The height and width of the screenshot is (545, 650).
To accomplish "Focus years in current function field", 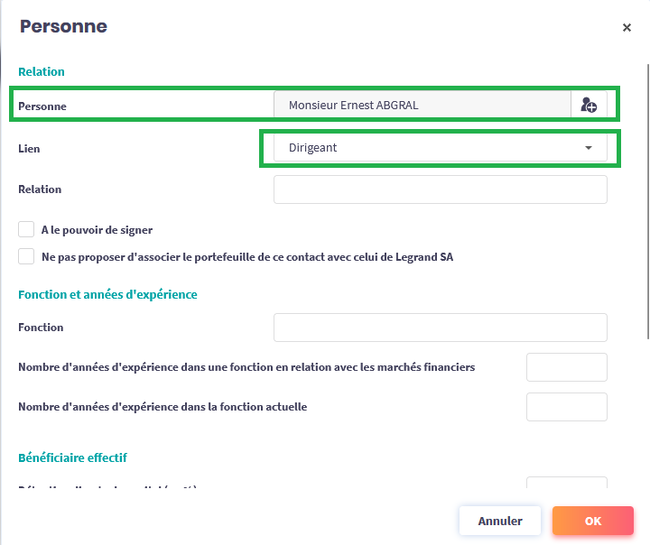I will coord(566,407).
